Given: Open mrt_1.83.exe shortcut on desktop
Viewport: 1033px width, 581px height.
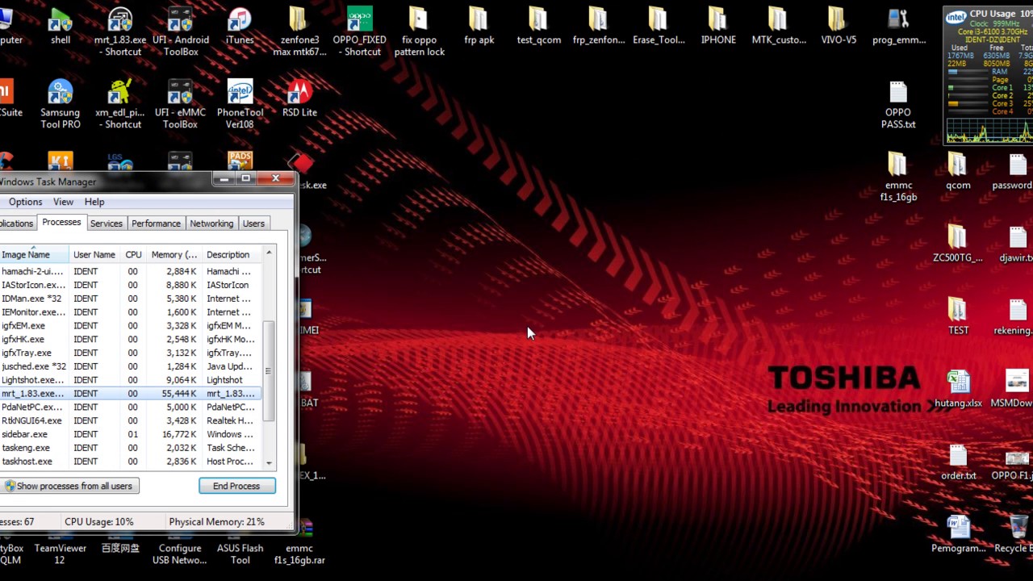Looking at the screenshot, I should click(120, 31).
